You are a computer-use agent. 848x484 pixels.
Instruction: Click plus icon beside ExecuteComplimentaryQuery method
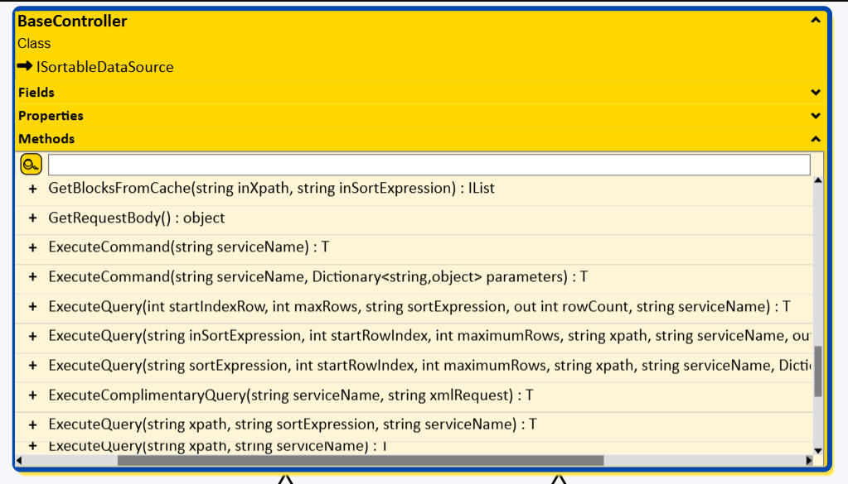[x=33, y=395]
